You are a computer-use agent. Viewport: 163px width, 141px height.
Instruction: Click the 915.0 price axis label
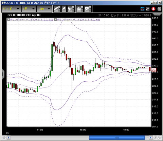tap(155, 106)
